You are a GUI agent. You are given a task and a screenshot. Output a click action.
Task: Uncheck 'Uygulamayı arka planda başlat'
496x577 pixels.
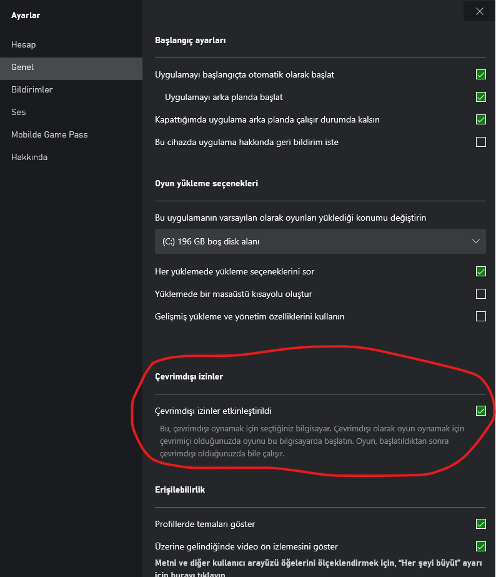coord(481,97)
